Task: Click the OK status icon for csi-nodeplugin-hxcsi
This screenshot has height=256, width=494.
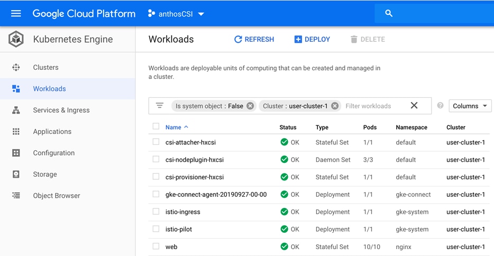Action: click(284, 159)
